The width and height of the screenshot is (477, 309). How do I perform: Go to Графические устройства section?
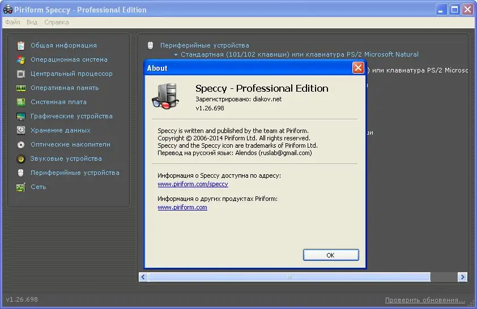point(71,116)
